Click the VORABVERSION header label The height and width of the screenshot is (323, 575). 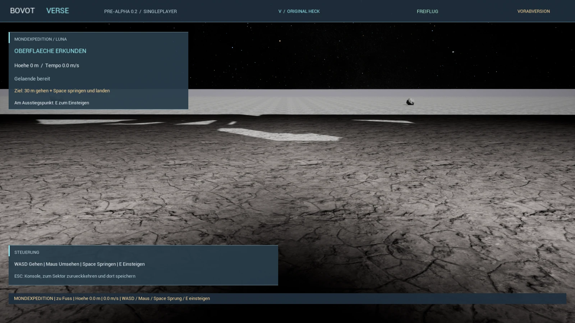point(534,11)
